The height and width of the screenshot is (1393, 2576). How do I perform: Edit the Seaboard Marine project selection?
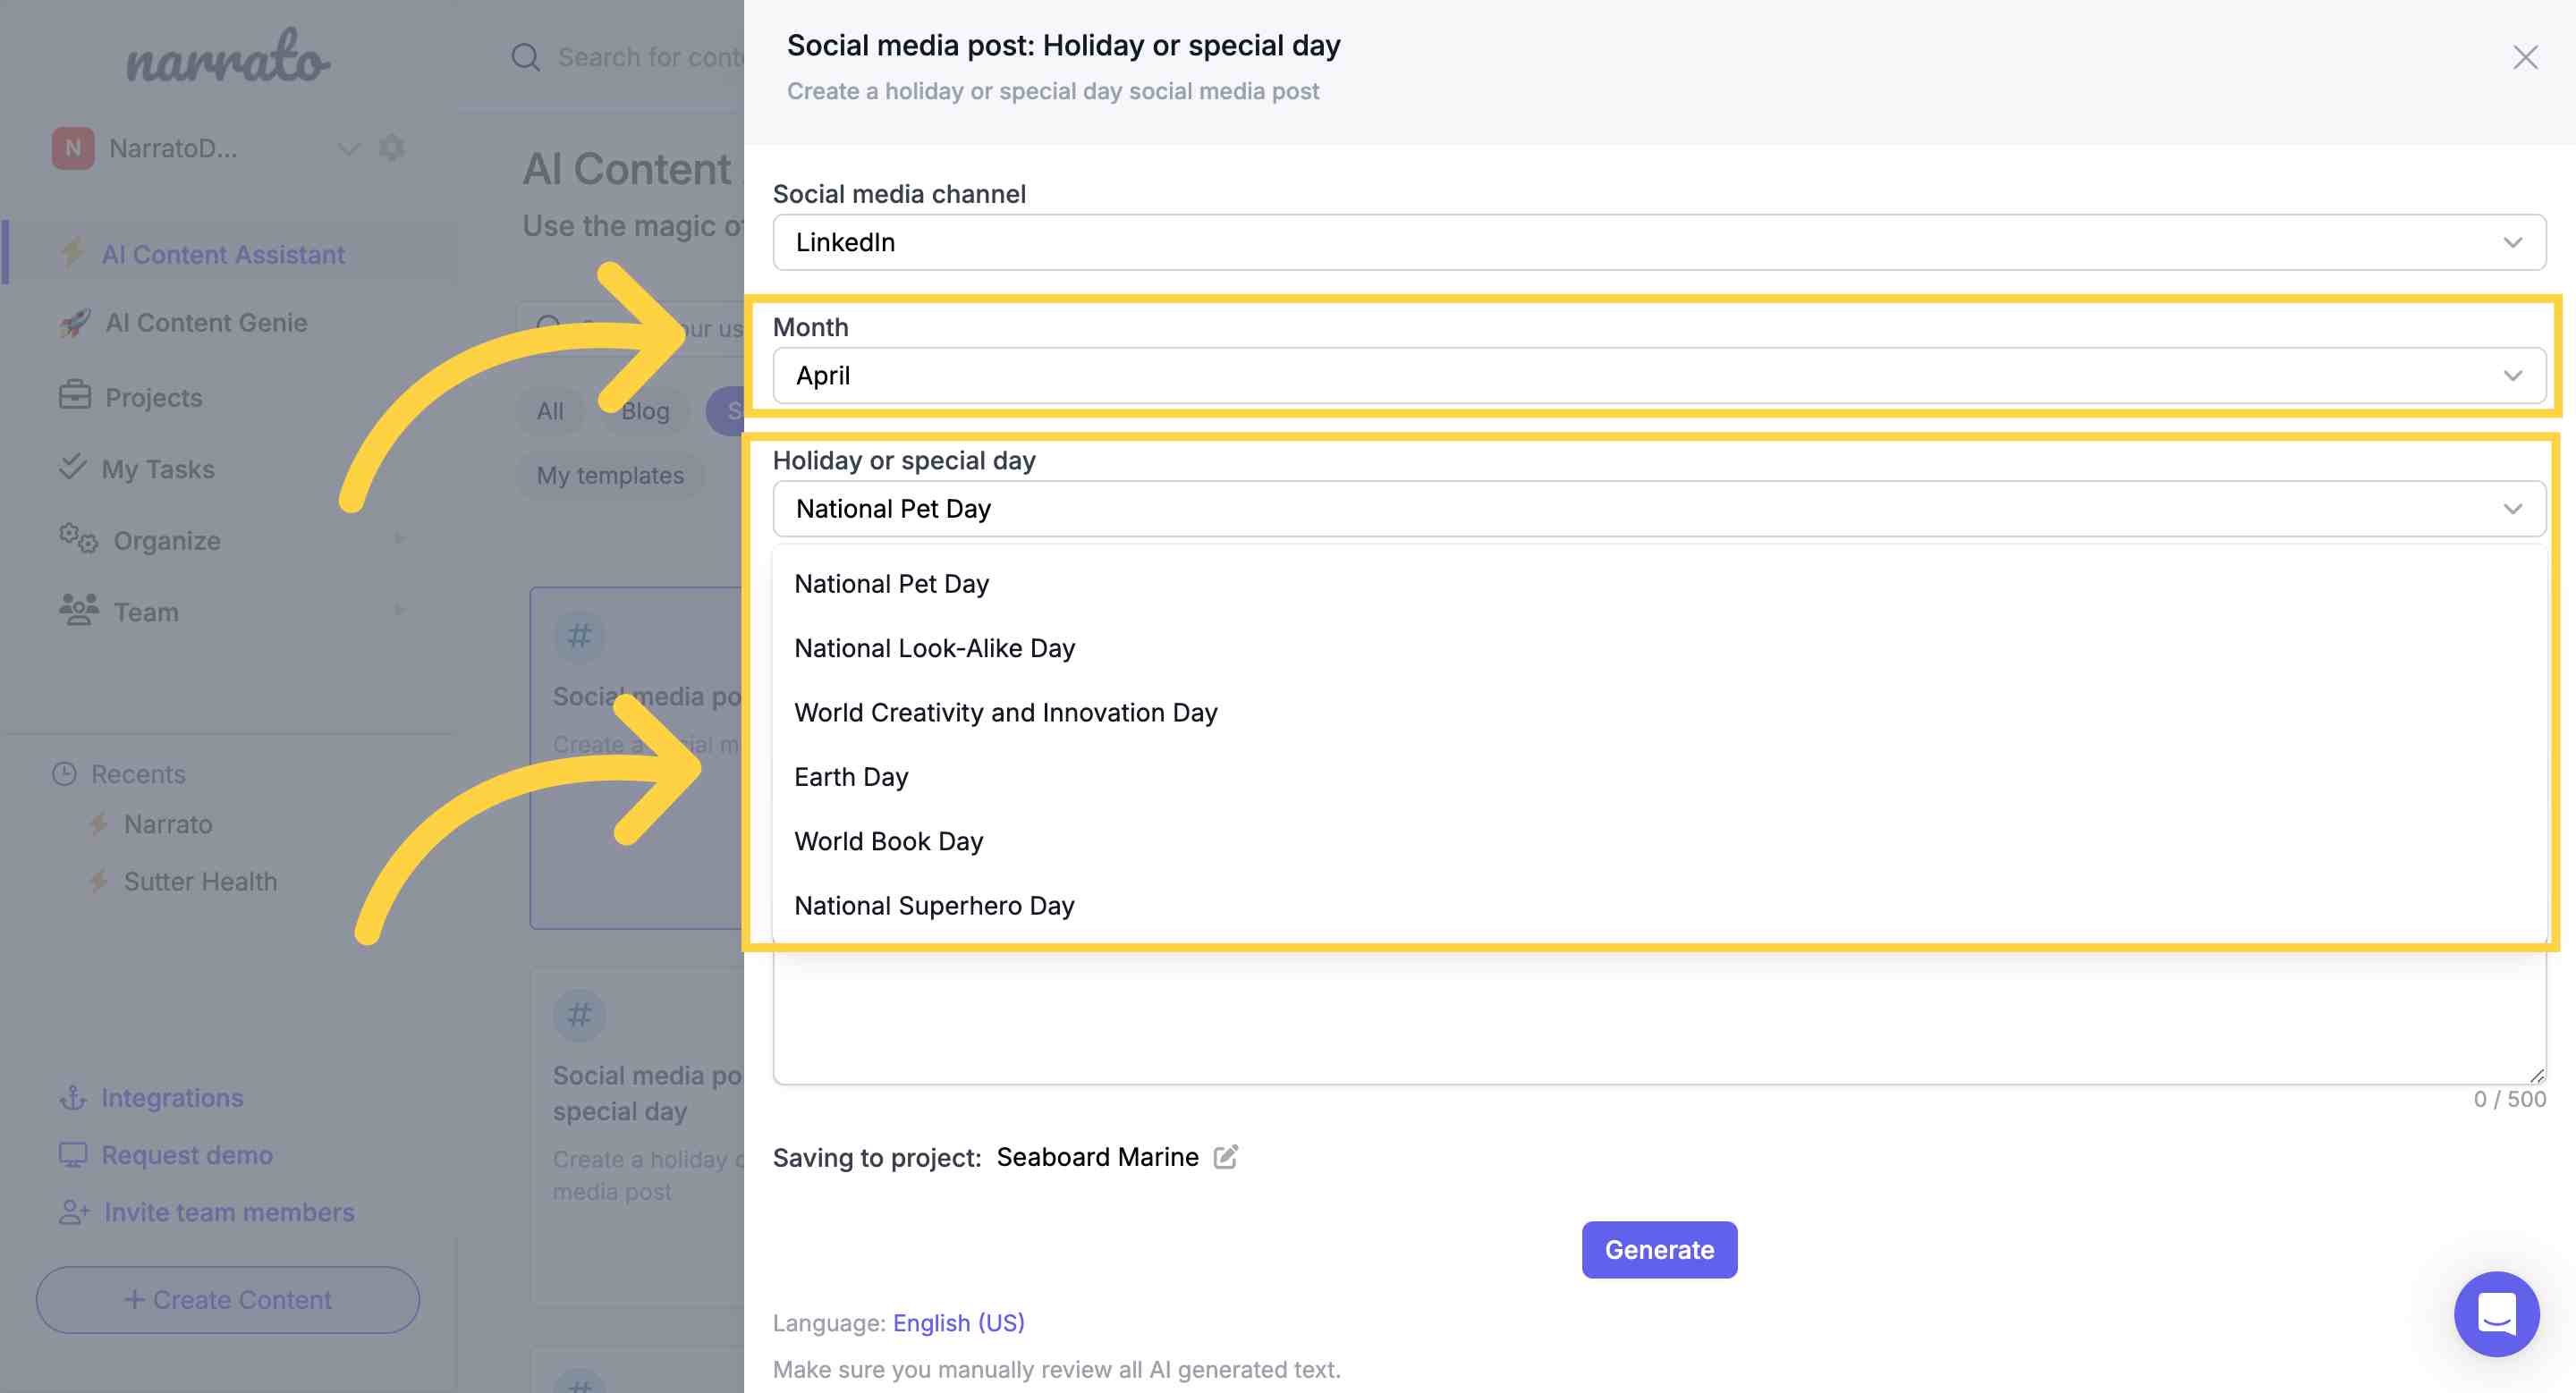1226,1157
